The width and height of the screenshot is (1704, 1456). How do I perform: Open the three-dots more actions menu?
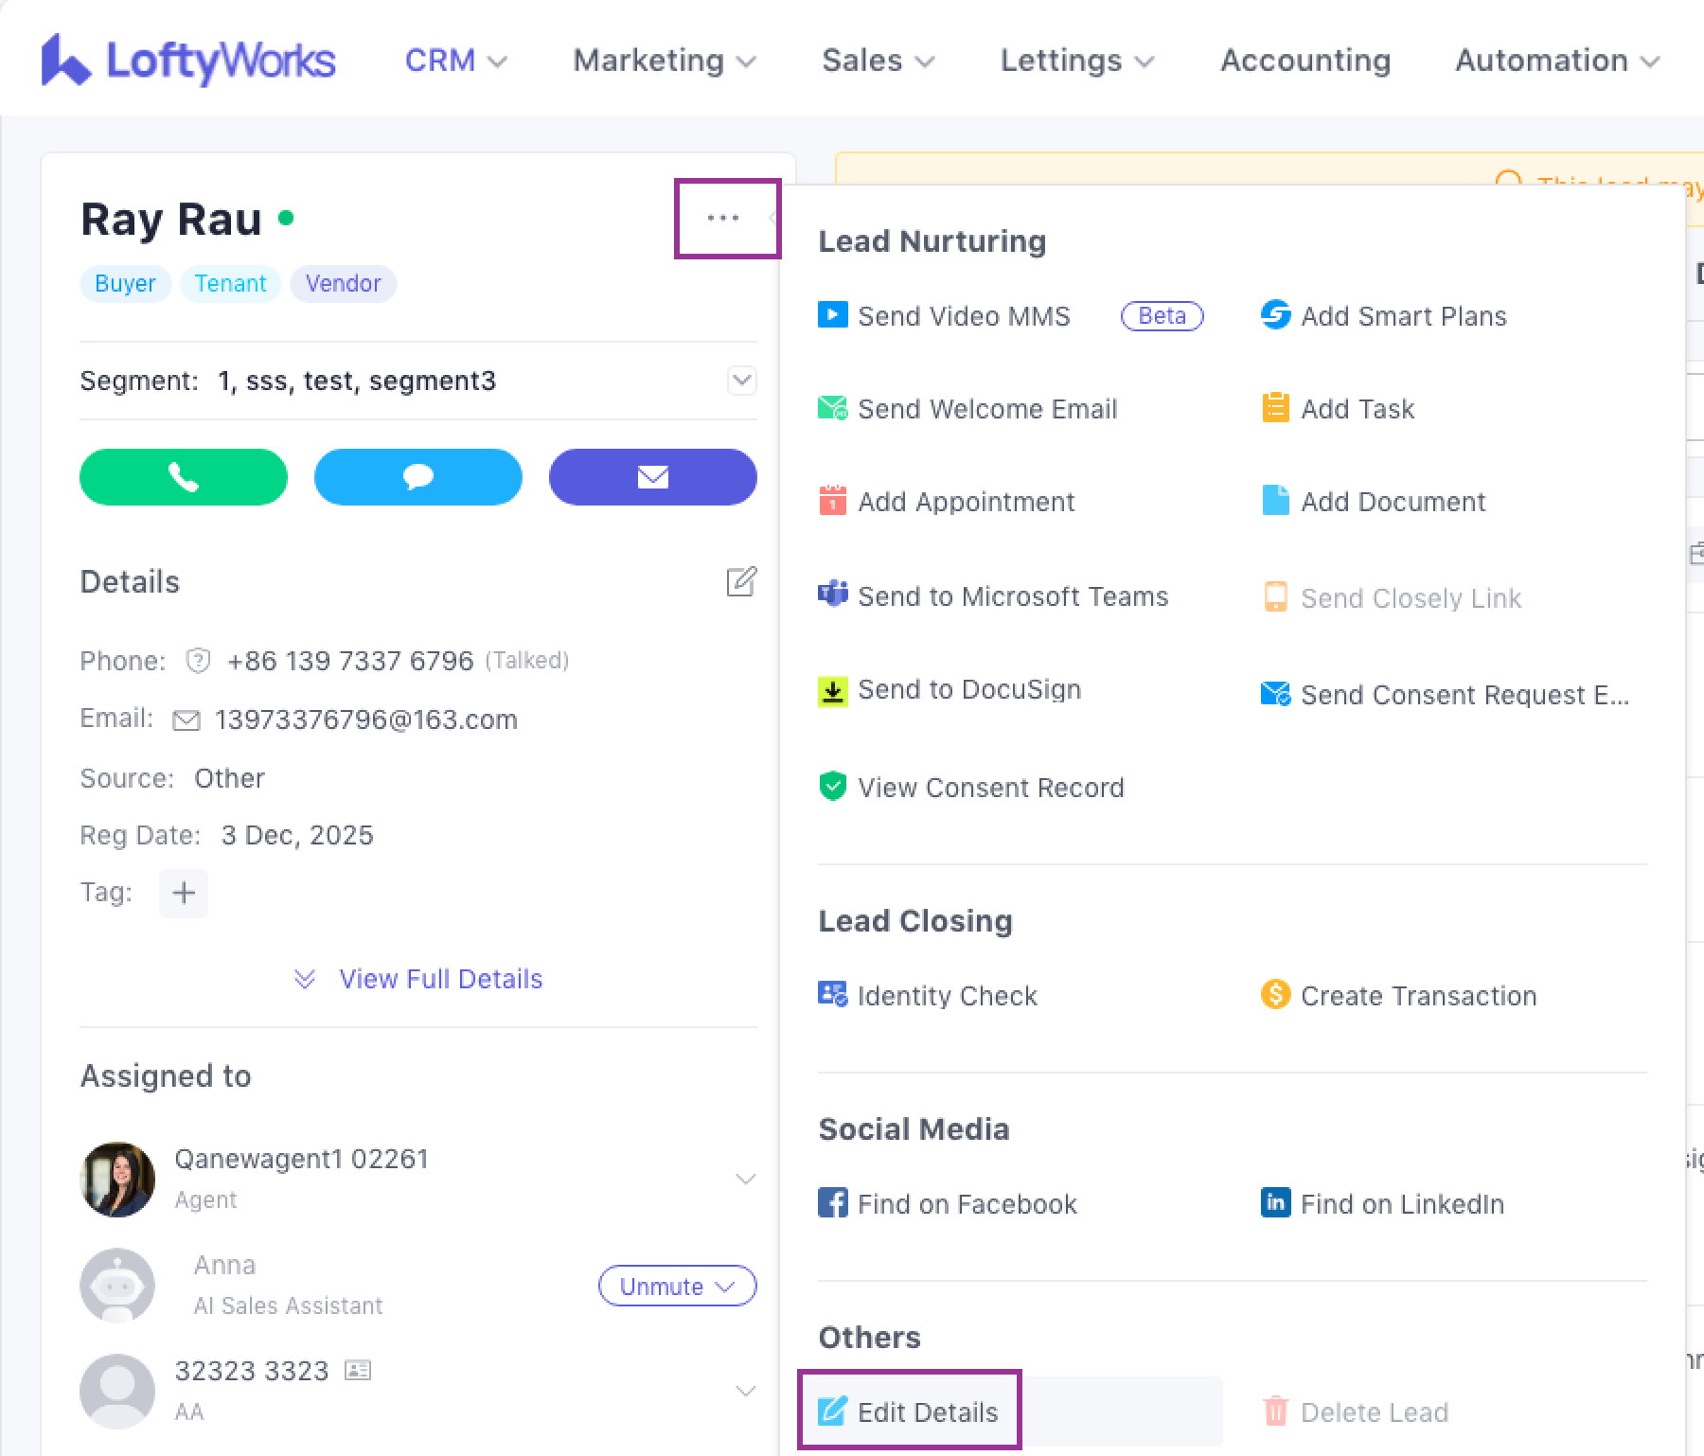point(723,219)
